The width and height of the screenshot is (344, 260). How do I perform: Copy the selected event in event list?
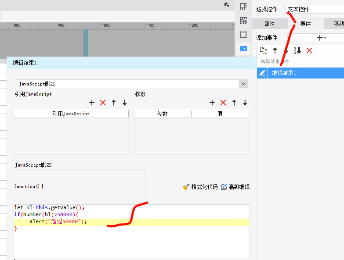tap(264, 50)
